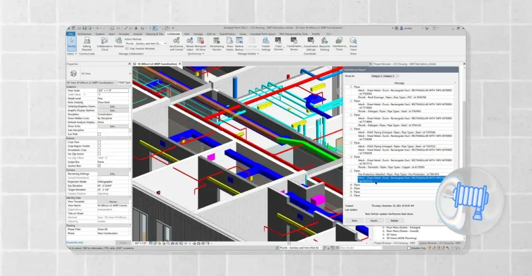
Task: Close the Properties palette
Action: [129, 64]
